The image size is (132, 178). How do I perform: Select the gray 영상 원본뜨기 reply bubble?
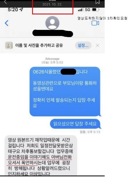point(41,155)
